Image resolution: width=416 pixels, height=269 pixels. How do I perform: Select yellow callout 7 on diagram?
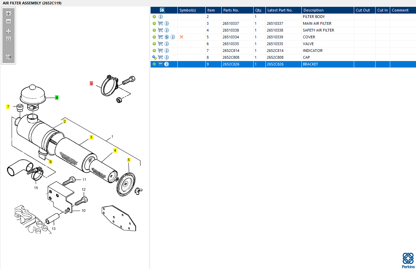pos(8,107)
